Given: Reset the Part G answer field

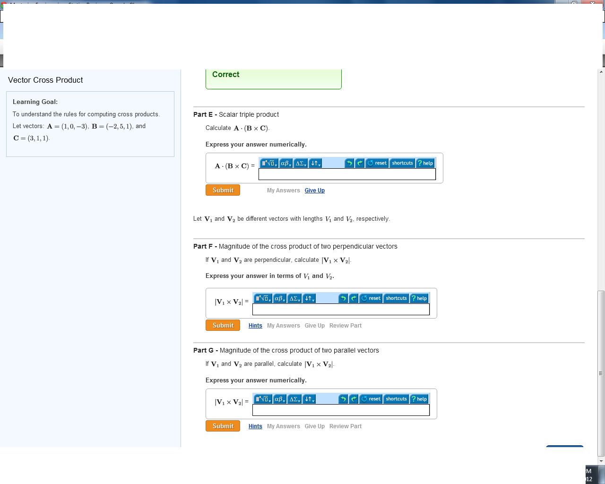Looking at the screenshot, I should 371,399.
